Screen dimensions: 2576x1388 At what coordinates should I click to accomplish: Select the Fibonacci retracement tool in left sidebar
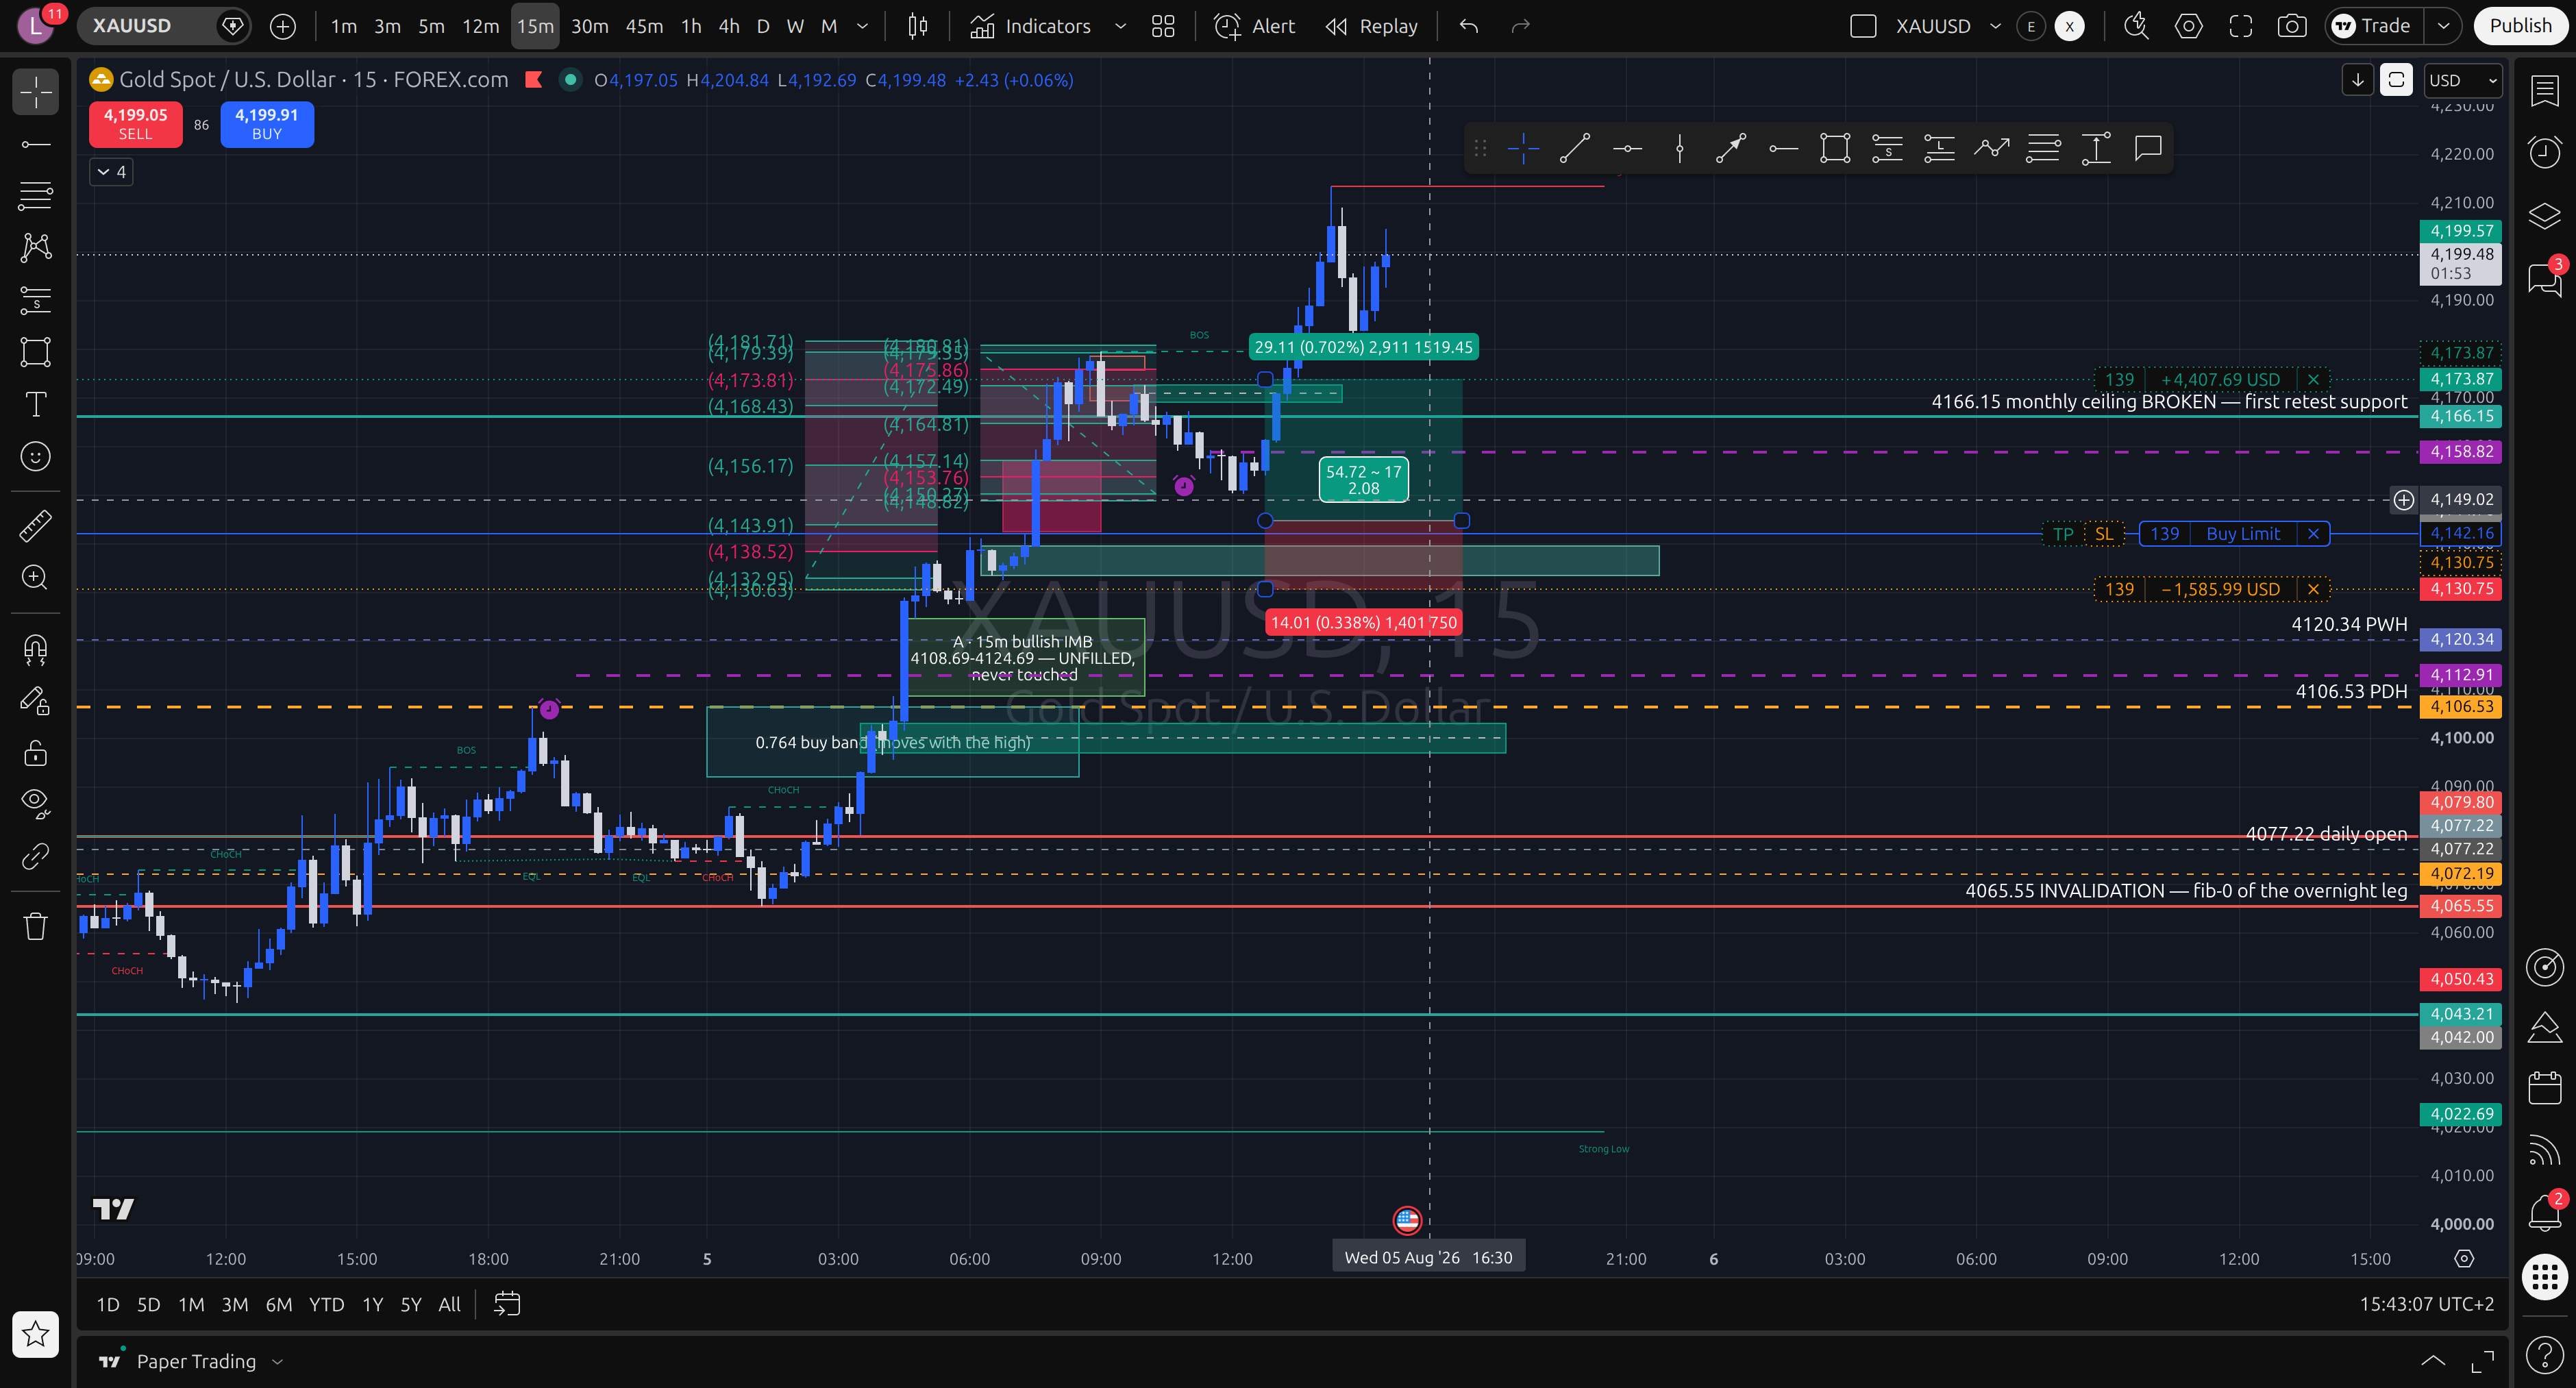pyautogui.click(x=36, y=196)
